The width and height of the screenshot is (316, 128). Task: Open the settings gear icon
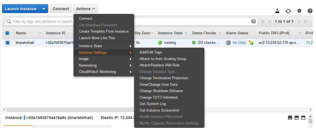(x=299, y=11)
